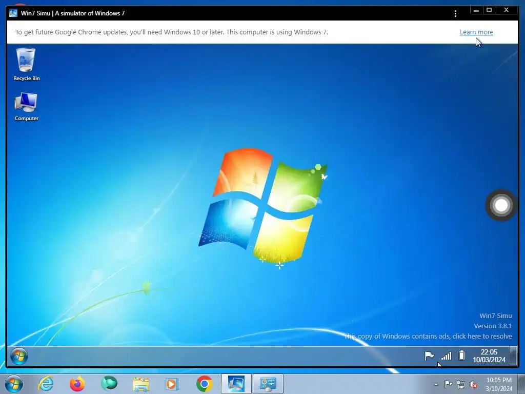The height and width of the screenshot is (394, 525).
Task: Open host tray Action Center flag
Action: tap(448, 384)
